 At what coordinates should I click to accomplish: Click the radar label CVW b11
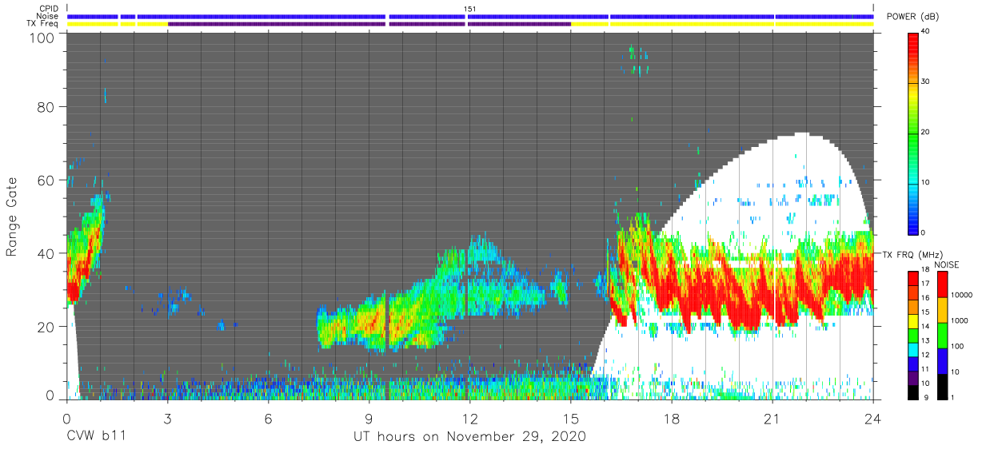tap(95, 437)
